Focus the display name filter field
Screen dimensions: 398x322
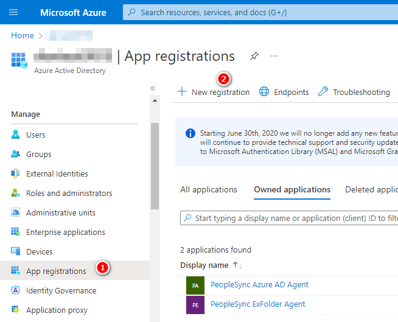click(289, 218)
